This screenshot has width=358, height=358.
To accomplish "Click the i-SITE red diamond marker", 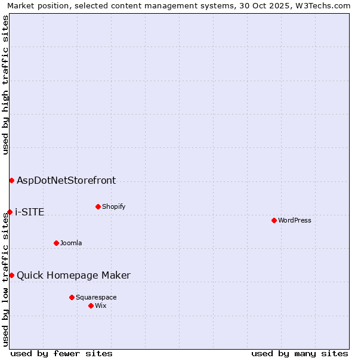I will tap(10, 212).
